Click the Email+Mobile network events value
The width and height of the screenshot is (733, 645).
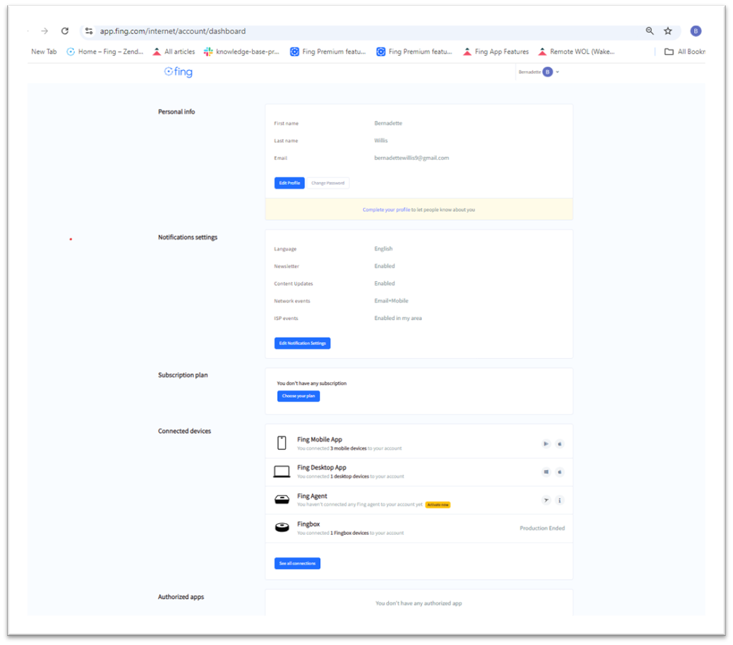(x=391, y=300)
